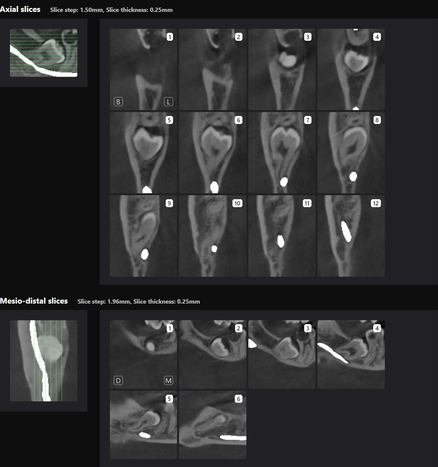This screenshot has height=467, width=438.
Task: Open axial slice 9 thumbnail
Action: 143,236
